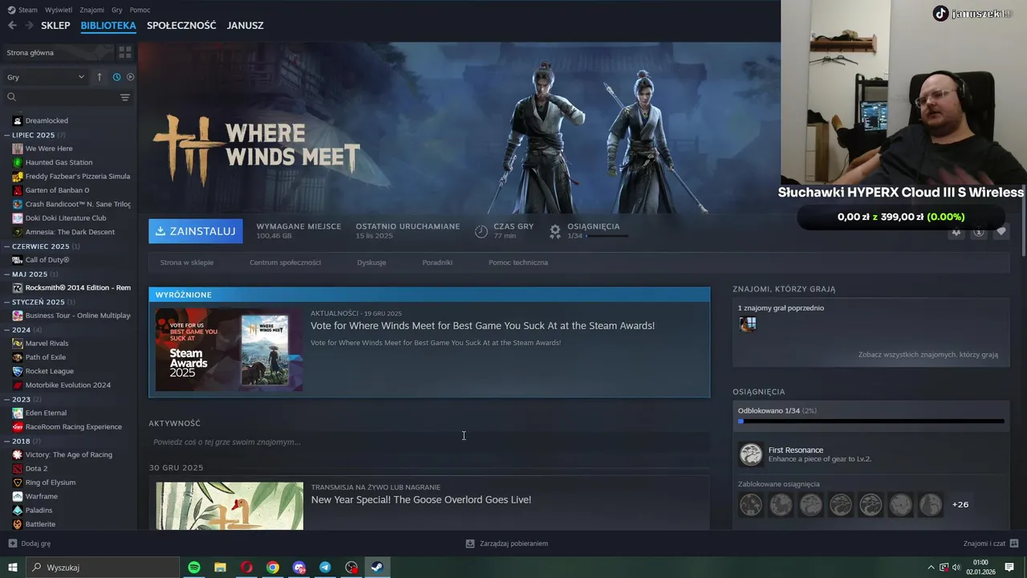1027x578 pixels.
Task: Open Opera browser from the taskbar
Action: 246,568
